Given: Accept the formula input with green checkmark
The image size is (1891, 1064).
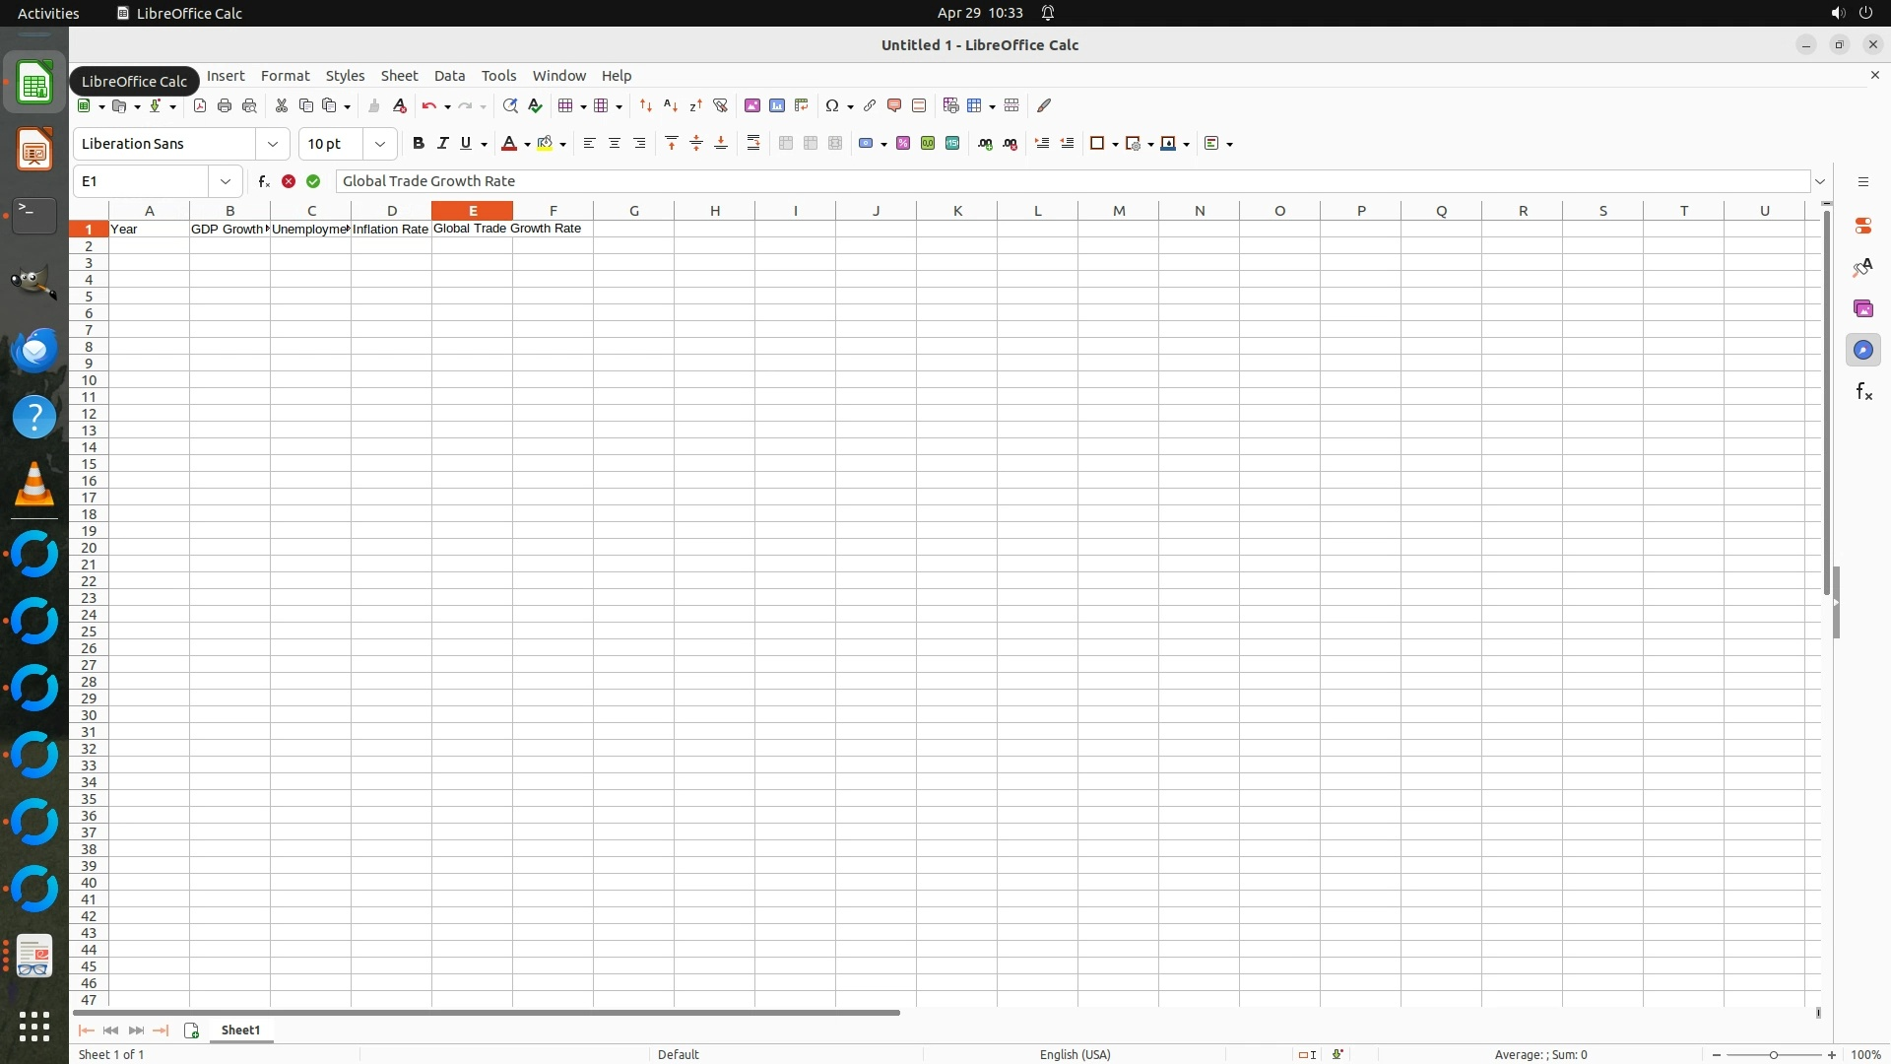Looking at the screenshot, I should [313, 181].
